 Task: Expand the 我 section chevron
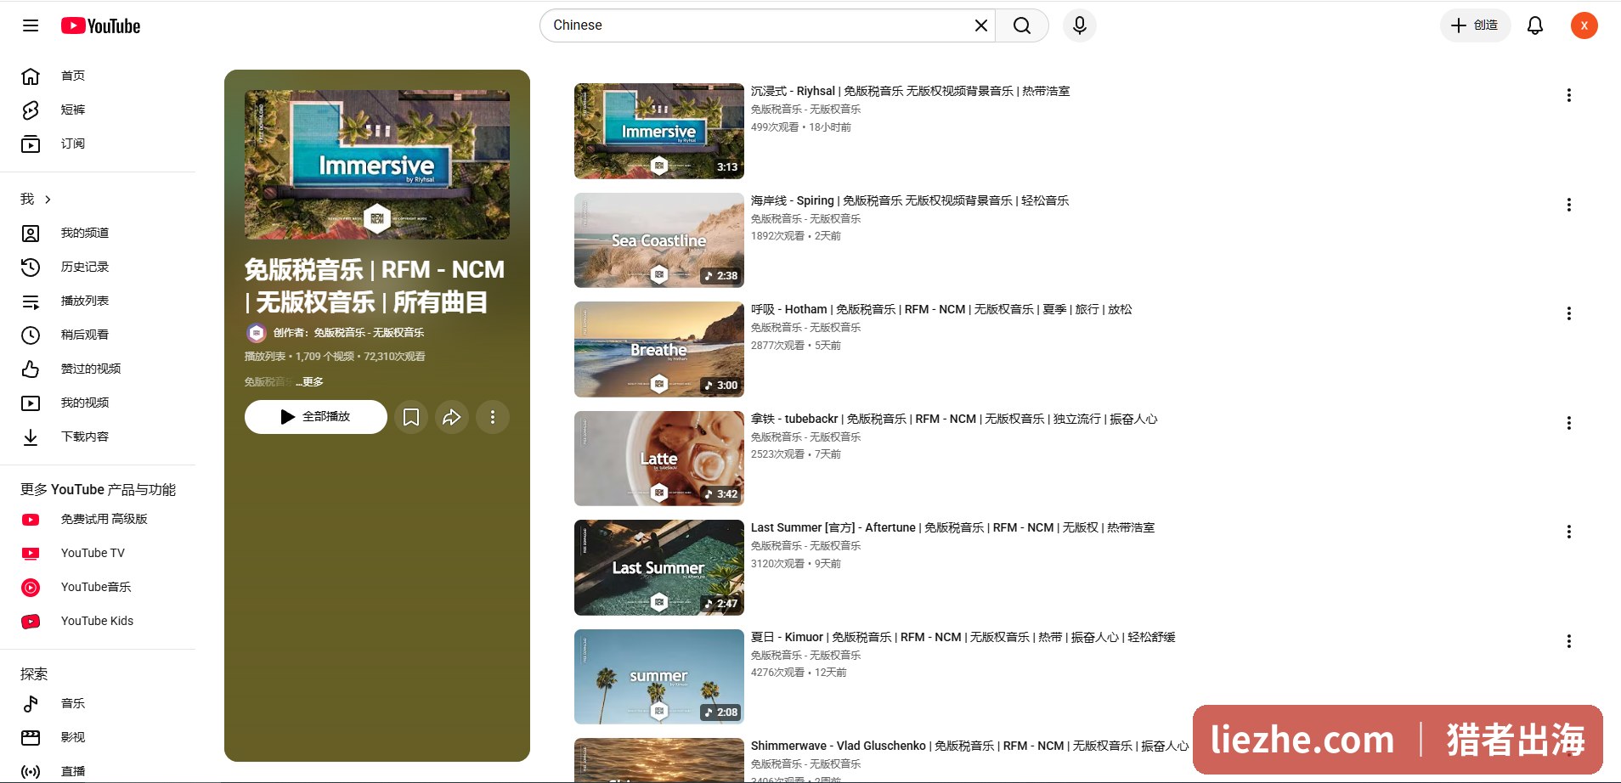[48, 200]
